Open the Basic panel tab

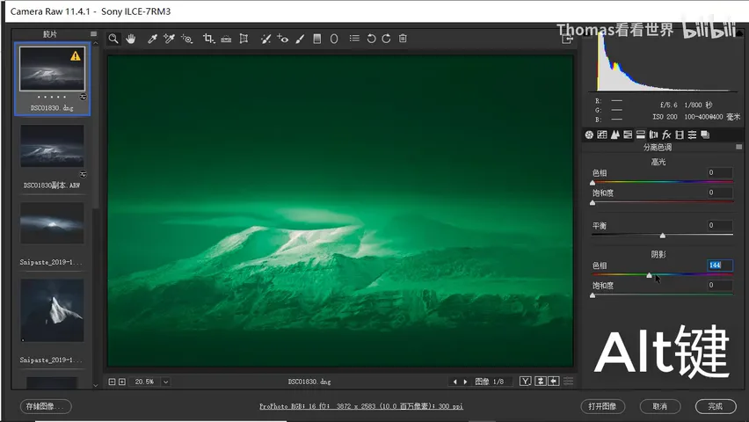point(589,135)
